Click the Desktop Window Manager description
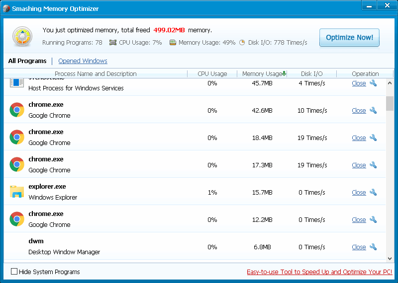The image size is (398, 283). (x=64, y=252)
